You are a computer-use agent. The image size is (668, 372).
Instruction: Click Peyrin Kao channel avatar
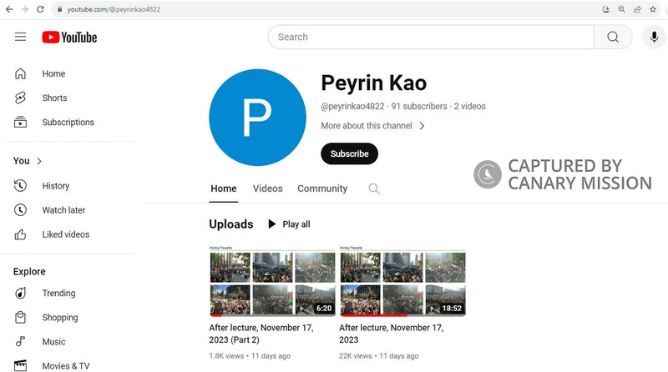coord(257,118)
